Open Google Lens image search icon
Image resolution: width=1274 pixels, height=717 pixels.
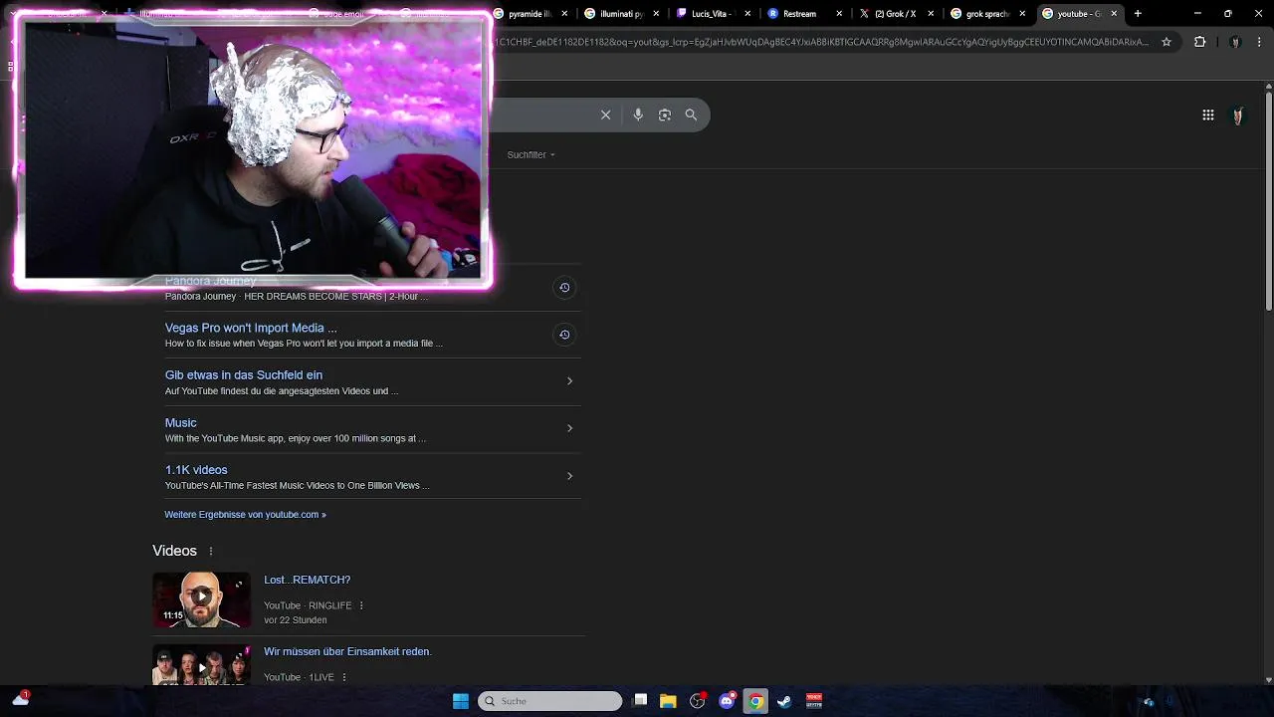point(665,115)
